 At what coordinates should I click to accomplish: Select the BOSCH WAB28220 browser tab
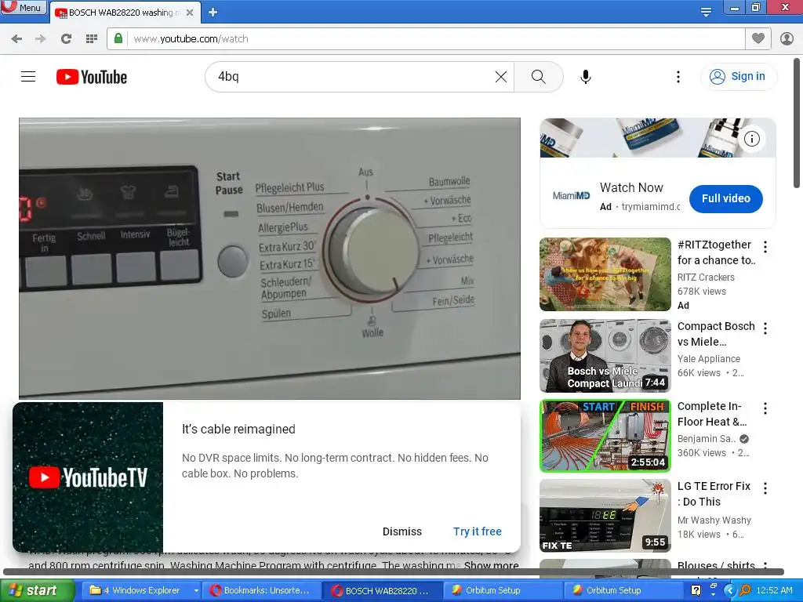(x=123, y=13)
